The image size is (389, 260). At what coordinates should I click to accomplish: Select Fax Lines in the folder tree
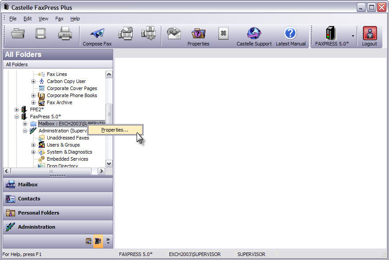57,74
